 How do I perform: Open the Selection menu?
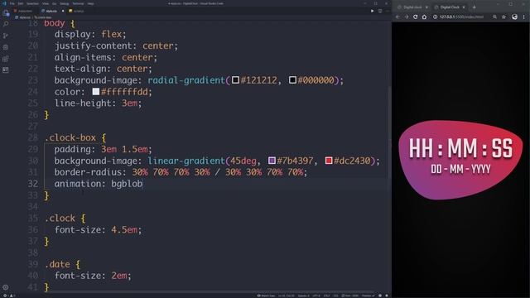point(32,3)
